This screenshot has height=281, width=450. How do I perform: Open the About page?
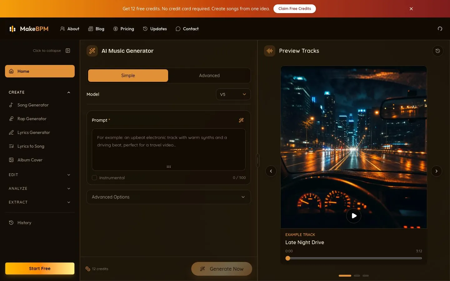pos(70,29)
